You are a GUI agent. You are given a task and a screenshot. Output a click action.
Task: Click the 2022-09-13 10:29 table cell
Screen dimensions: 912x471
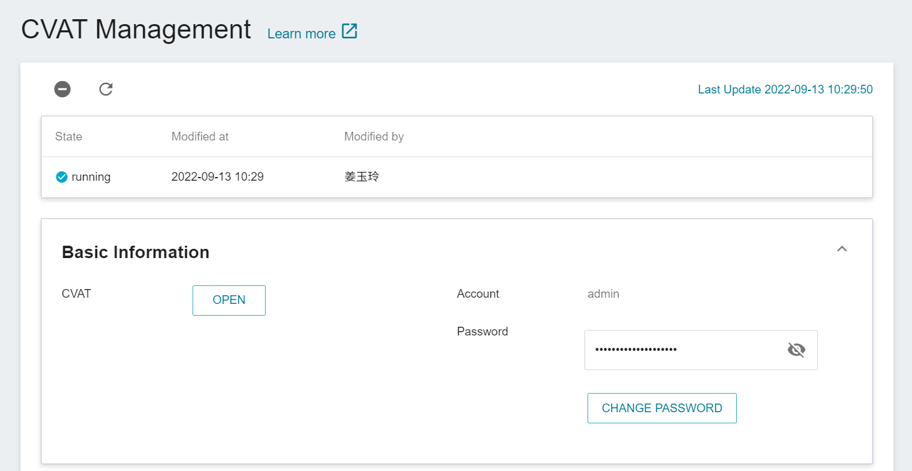tap(217, 177)
